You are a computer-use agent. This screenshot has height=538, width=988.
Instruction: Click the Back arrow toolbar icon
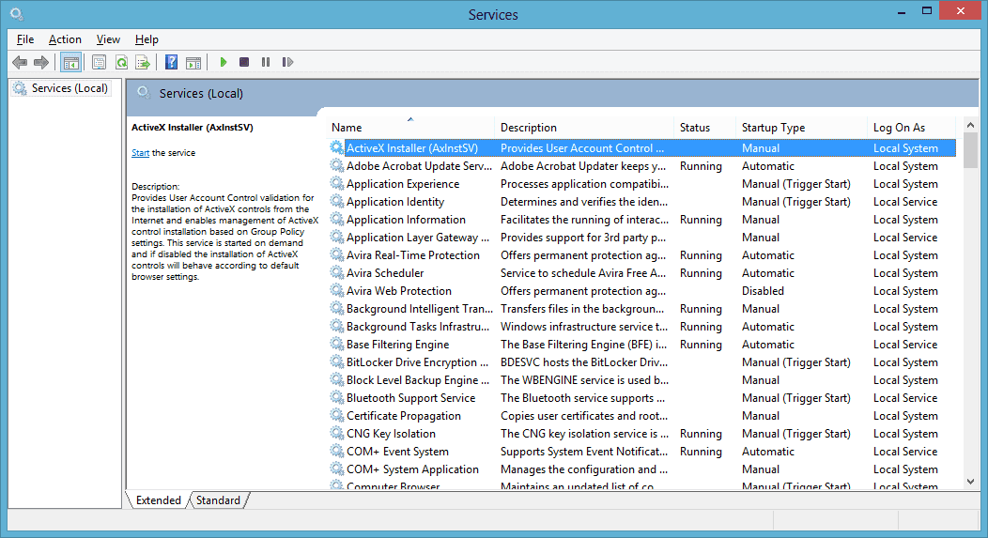tap(20, 63)
